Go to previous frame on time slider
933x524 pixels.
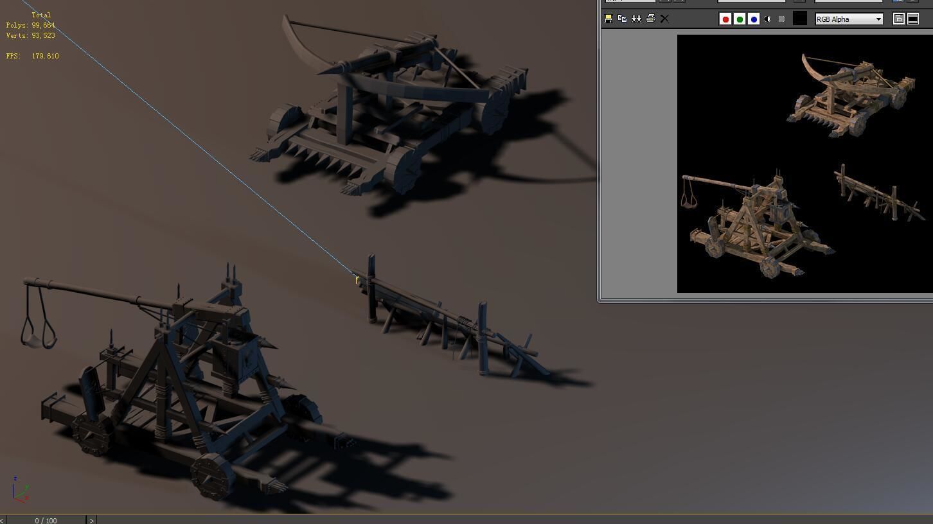tap(3, 520)
